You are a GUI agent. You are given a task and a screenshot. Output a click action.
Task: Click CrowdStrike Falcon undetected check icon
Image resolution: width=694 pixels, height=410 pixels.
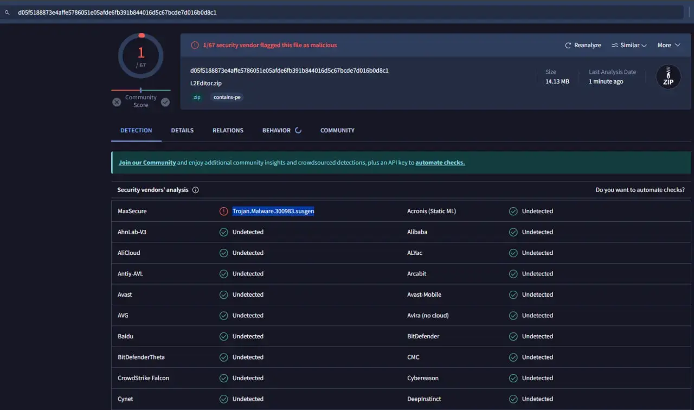point(223,379)
